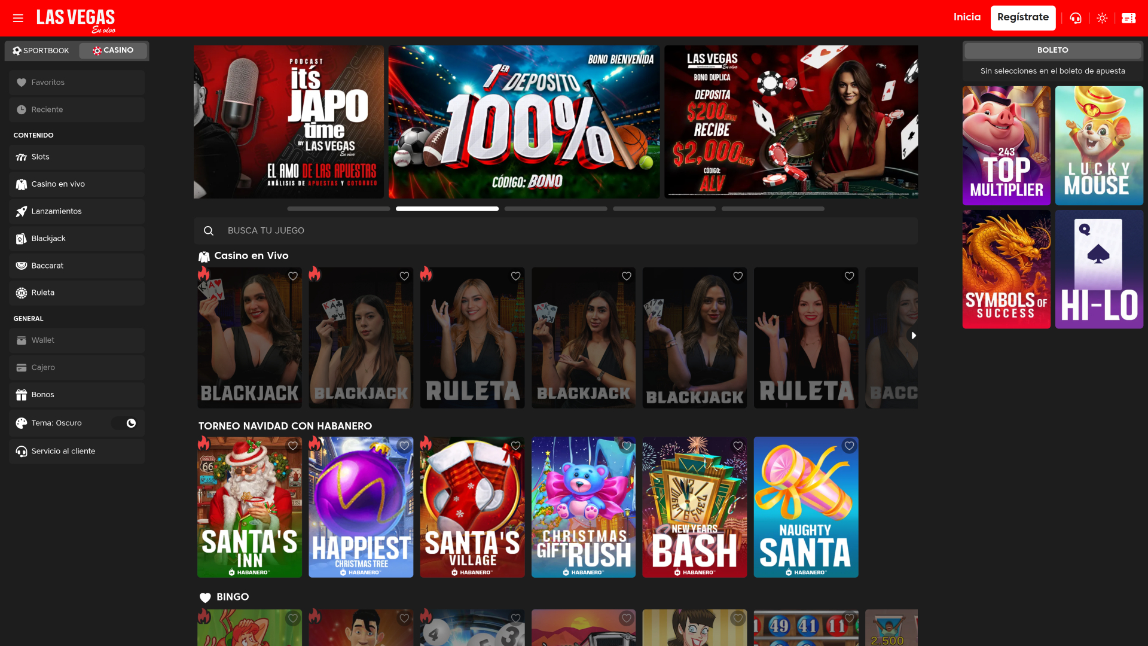
Task: Favorite the Naughty Santa game heart
Action: pos(849,446)
